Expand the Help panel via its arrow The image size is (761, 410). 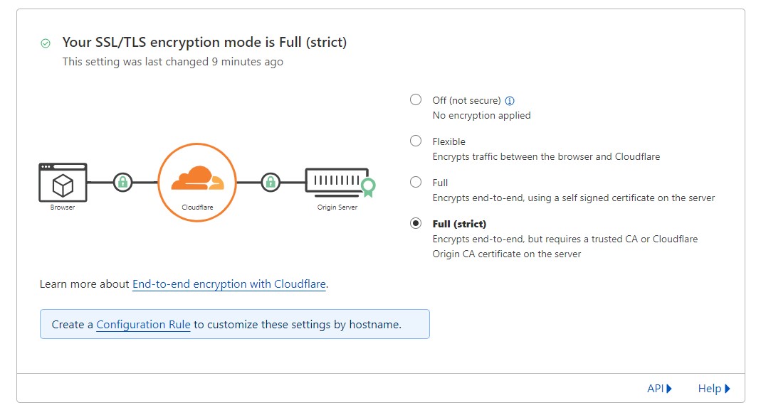[725, 388]
